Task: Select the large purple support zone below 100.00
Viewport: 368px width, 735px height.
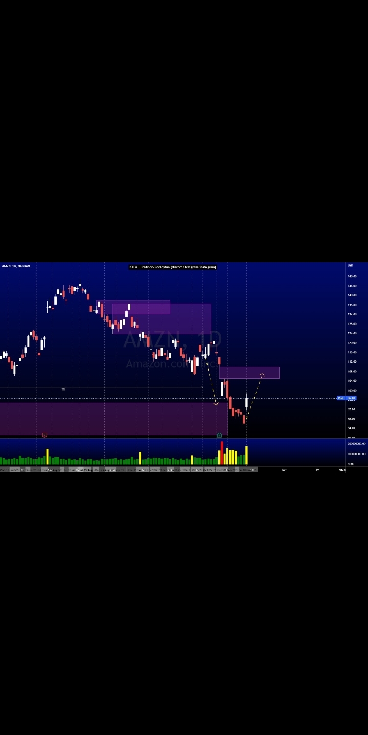Action: (x=113, y=419)
